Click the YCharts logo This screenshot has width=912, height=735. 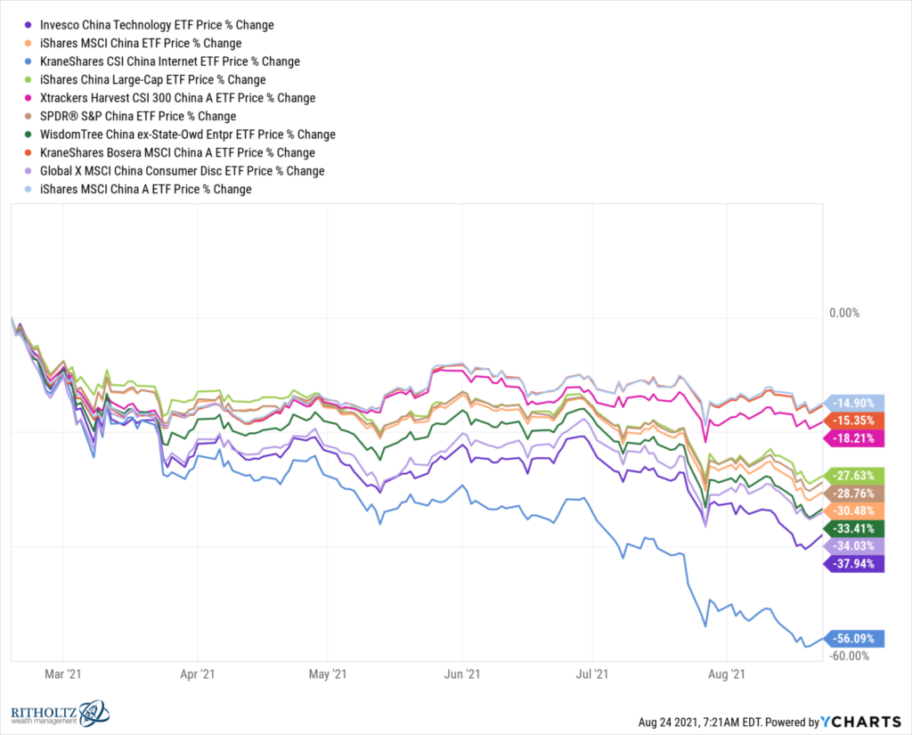[x=864, y=721]
